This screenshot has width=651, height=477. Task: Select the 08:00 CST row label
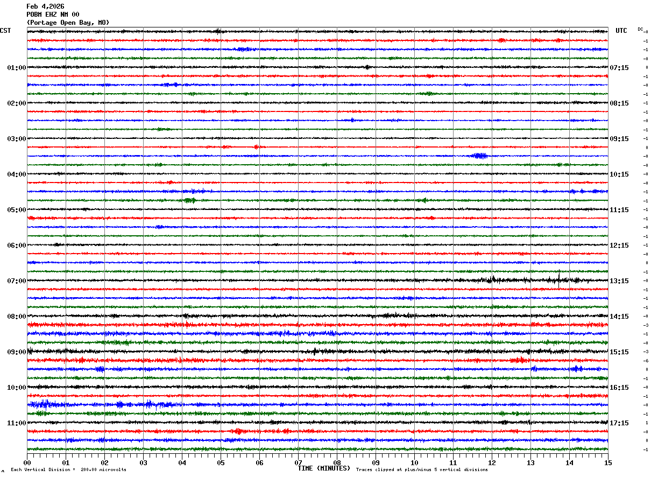pos(17,317)
